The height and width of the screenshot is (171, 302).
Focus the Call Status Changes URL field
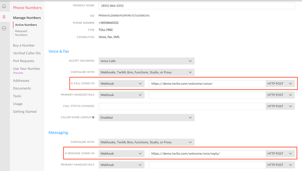coord(182,106)
